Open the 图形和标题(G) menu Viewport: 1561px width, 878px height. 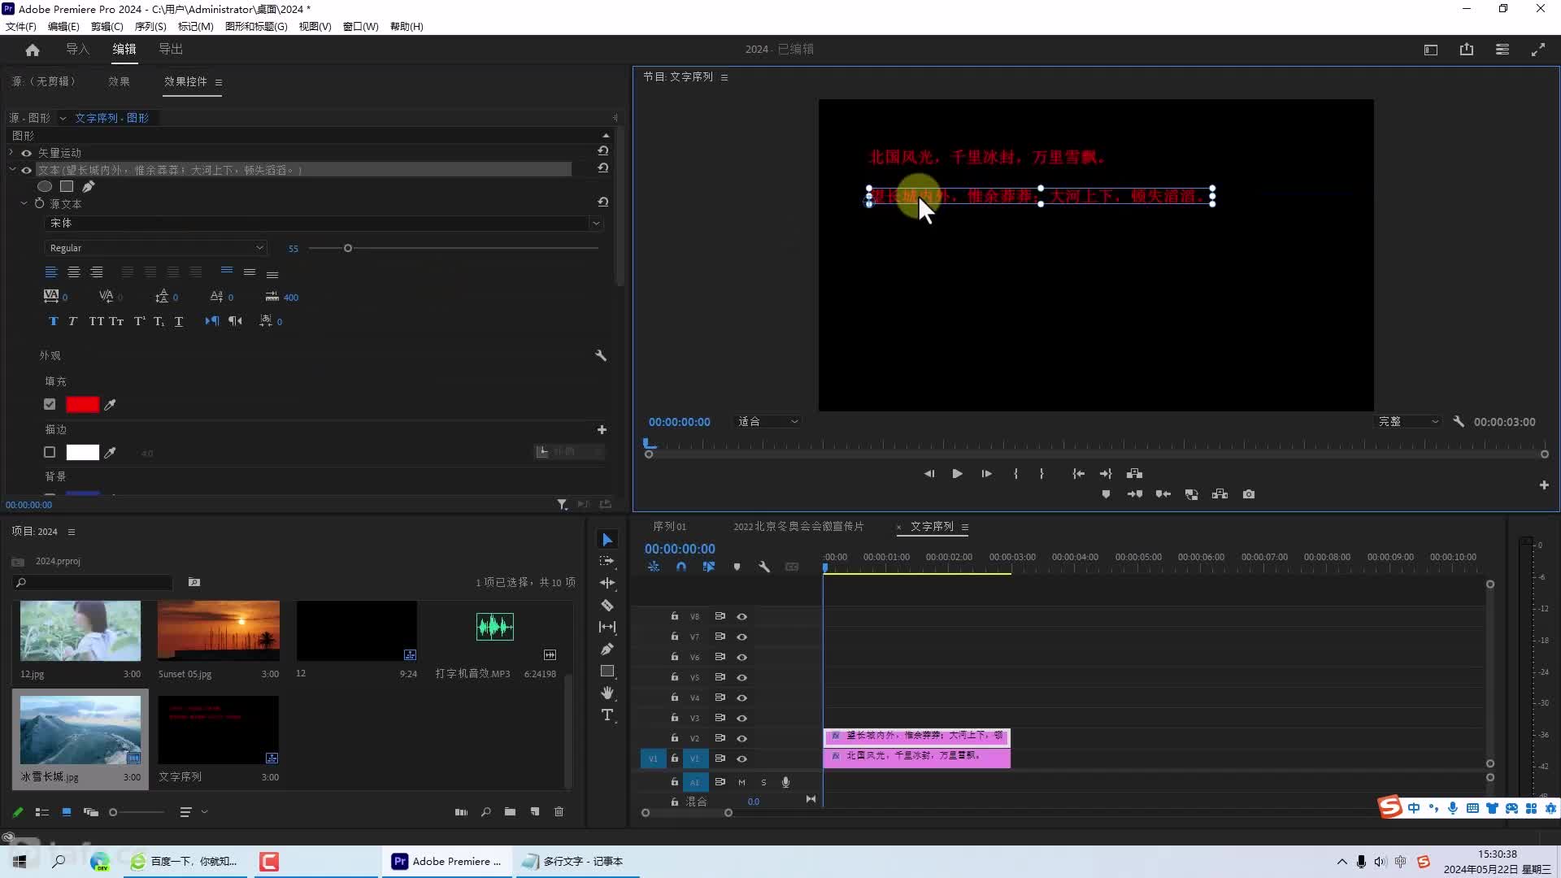(256, 26)
